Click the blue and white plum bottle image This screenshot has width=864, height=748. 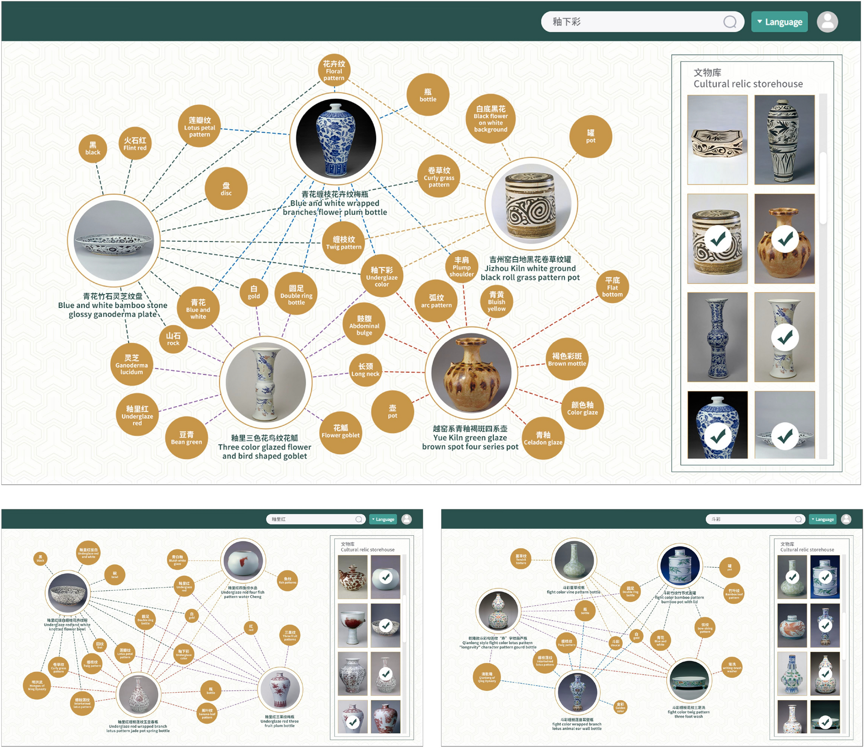tap(336, 138)
